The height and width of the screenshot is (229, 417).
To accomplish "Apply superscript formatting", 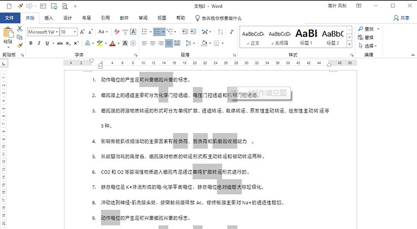I will [x=76, y=44].
